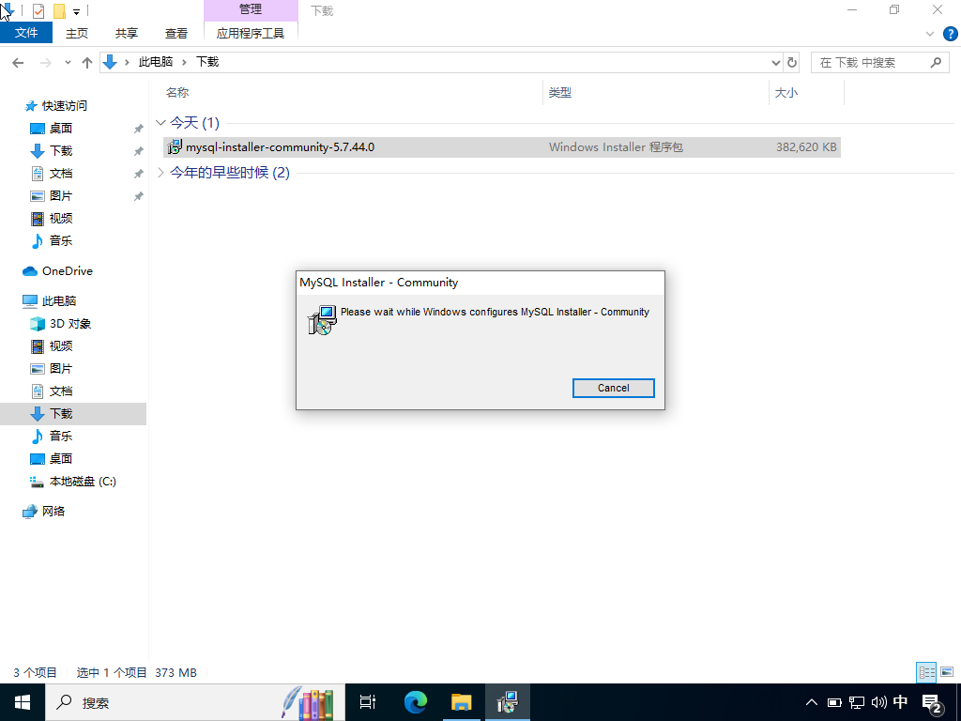Select 此电脑 in navigation pane
This screenshot has height=721, width=961.
(59, 301)
